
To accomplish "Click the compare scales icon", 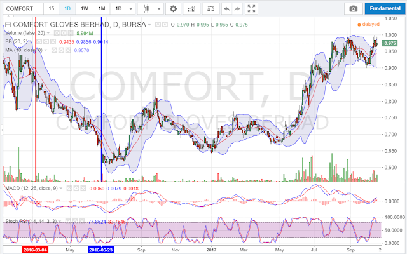I will (x=210, y=8).
